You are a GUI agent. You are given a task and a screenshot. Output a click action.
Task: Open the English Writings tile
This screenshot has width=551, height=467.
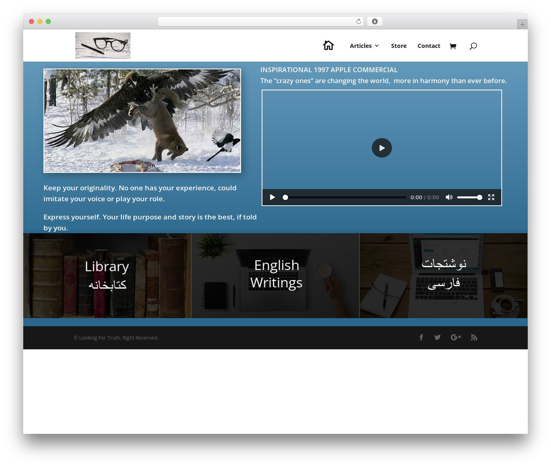275,276
